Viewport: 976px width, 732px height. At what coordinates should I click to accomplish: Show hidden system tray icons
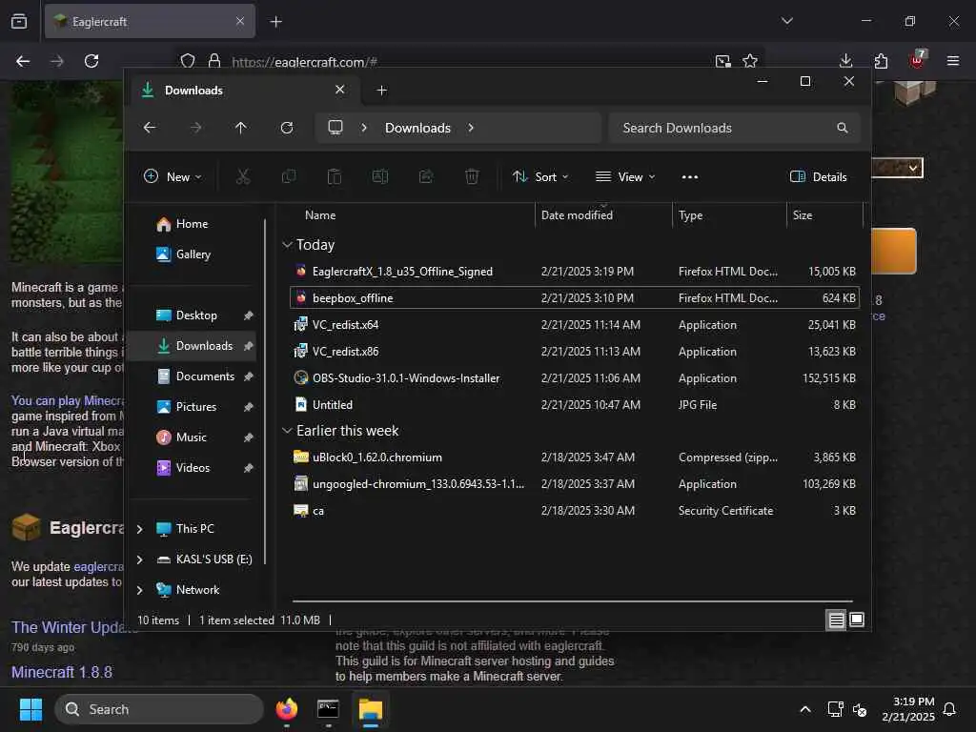[x=804, y=709]
